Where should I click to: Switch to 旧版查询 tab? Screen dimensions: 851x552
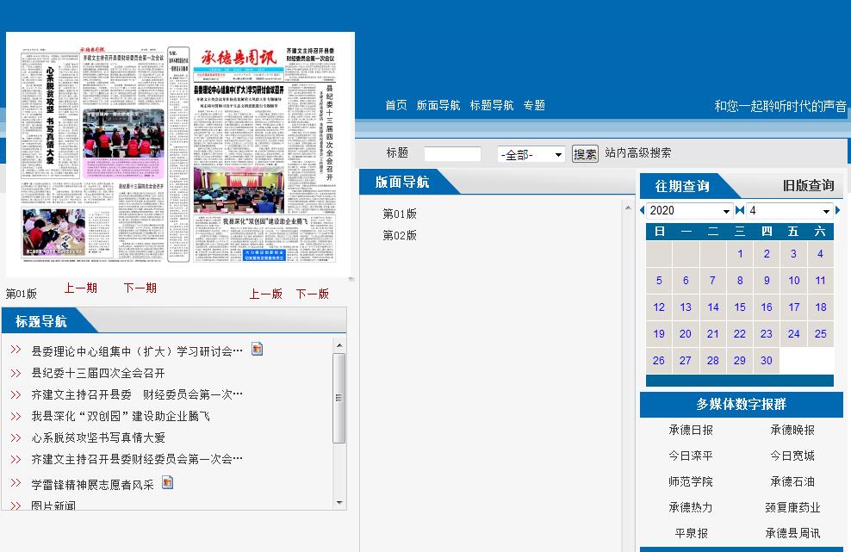pos(807,185)
